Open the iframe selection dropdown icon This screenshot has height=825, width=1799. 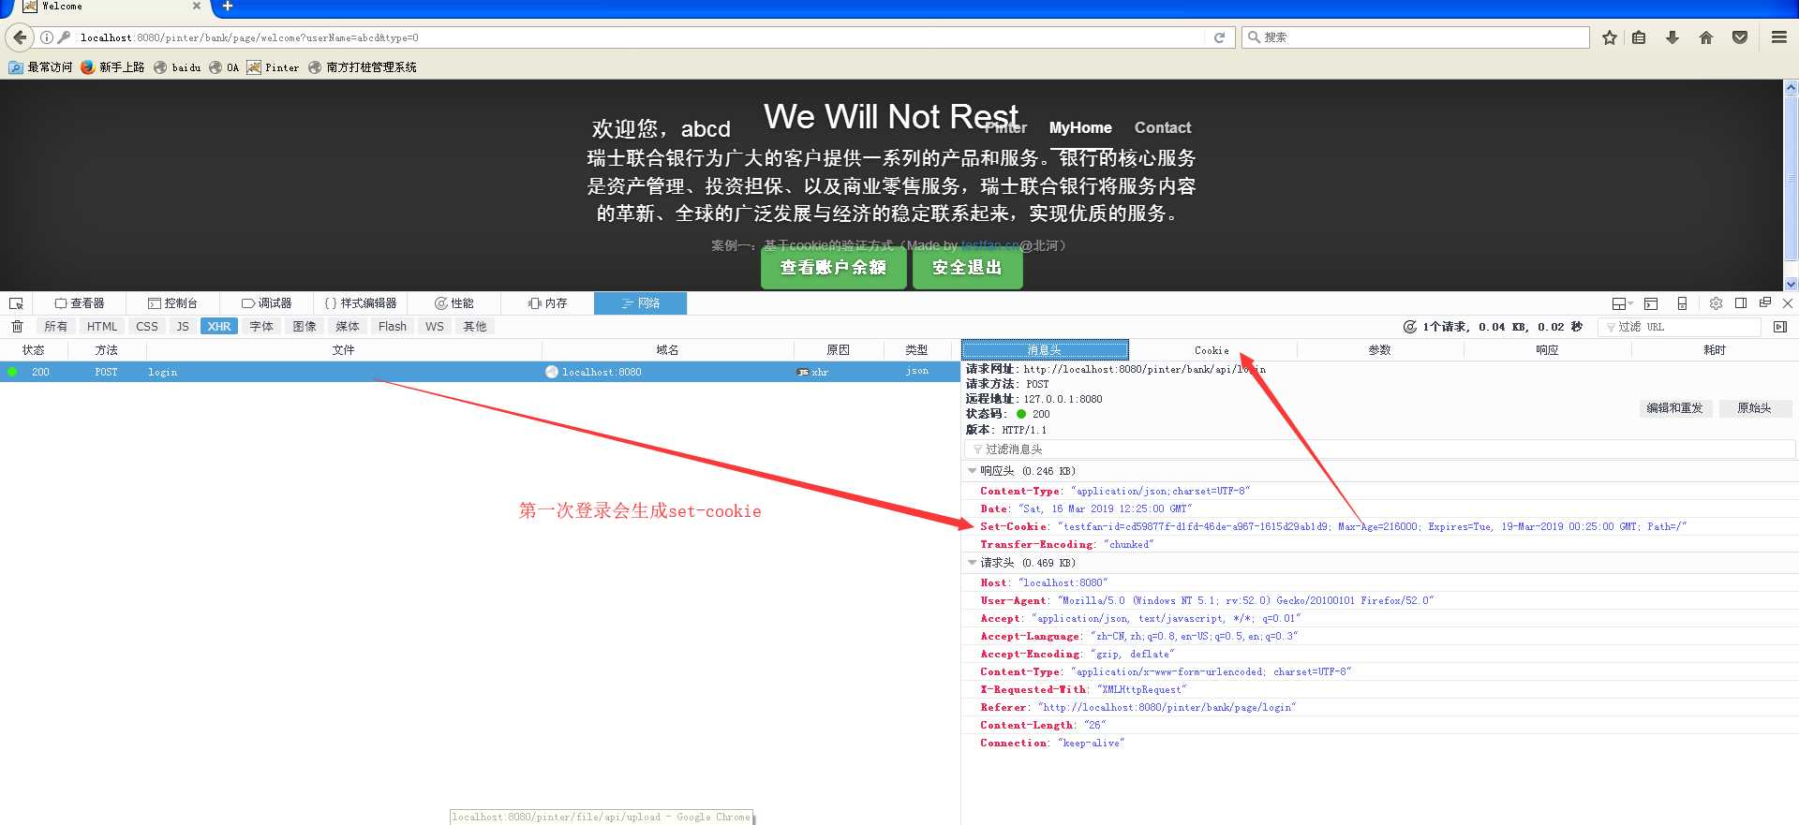(x=1622, y=303)
